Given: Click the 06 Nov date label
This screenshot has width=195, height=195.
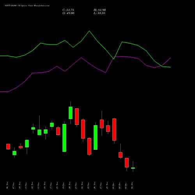Looking at the screenshot, I should coord(7,185).
